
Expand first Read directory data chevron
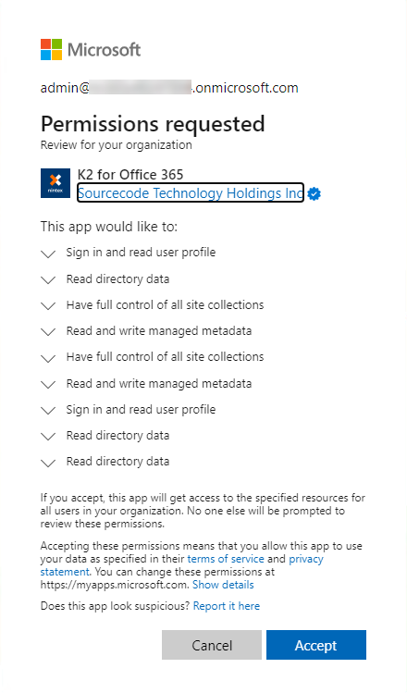coord(48,280)
